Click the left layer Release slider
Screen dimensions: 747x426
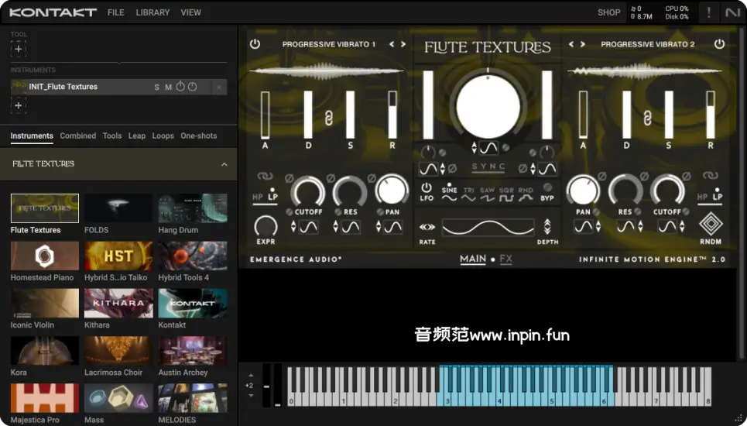tap(392, 115)
